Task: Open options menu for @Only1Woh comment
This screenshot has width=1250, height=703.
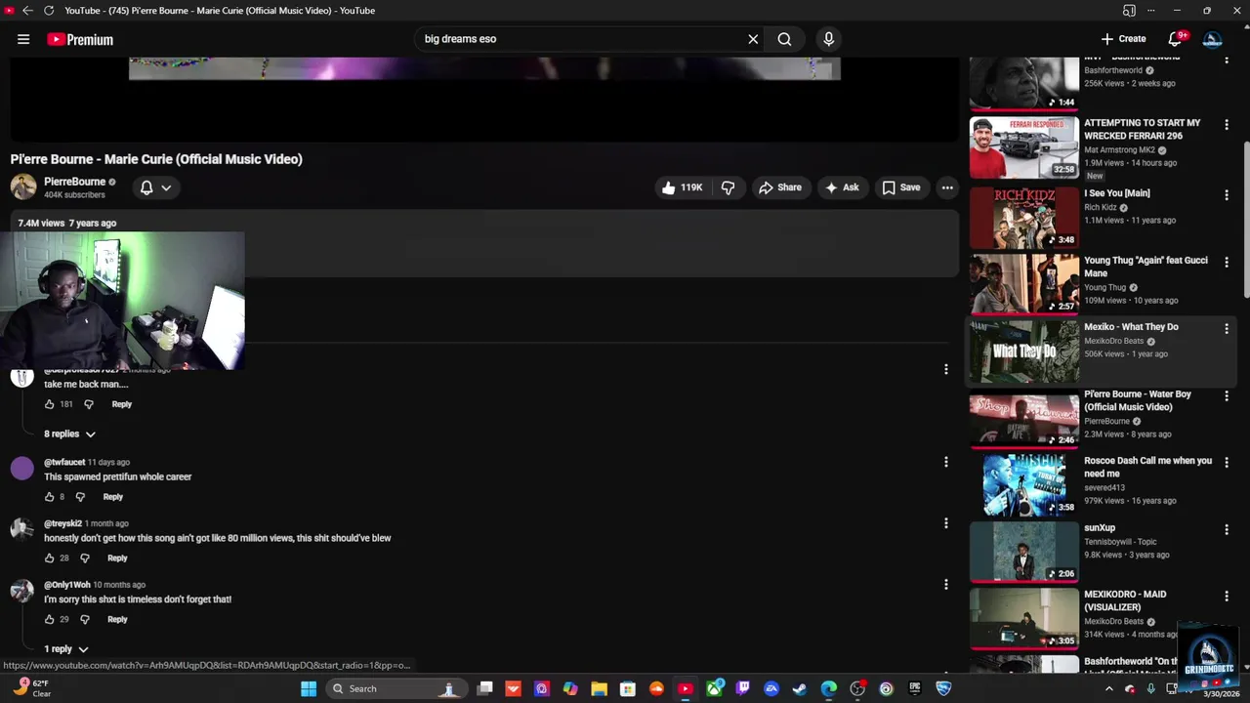Action: coord(945,585)
